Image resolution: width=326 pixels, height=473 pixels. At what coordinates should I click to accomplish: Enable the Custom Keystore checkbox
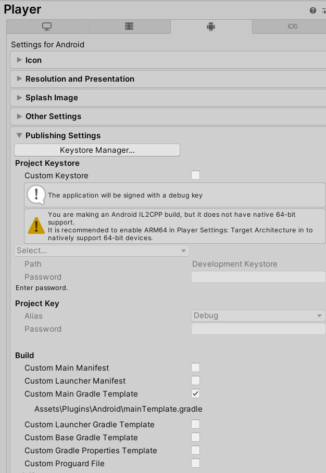coord(195,175)
